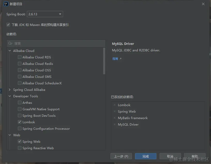Select MySQL Driver in added dependencies list
The width and height of the screenshot is (211, 164).
point(128,124)
